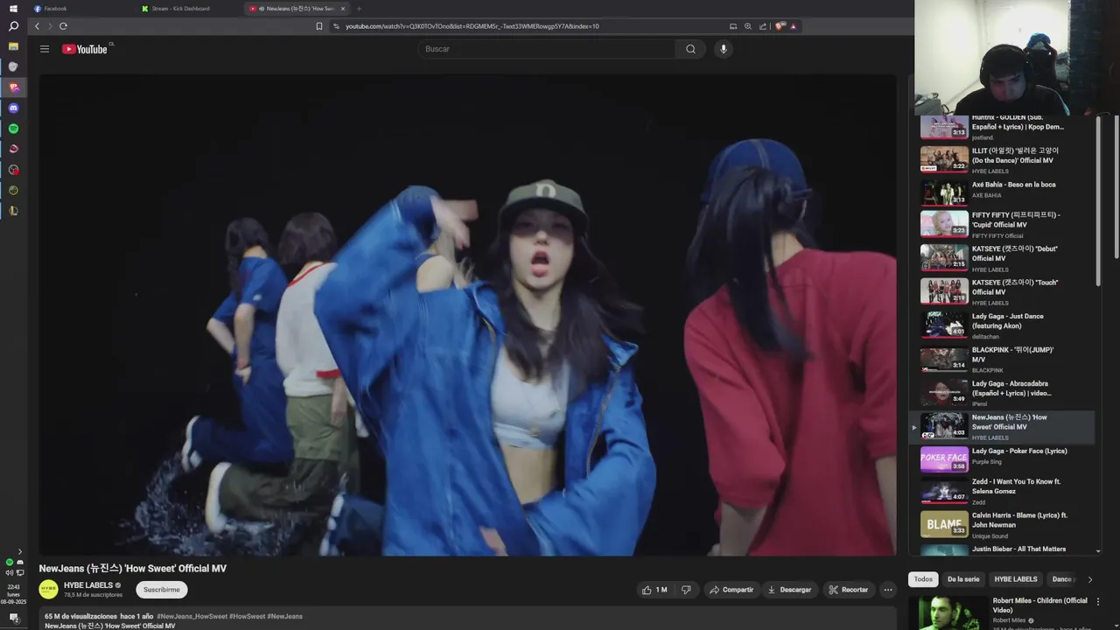Share this page with the share icon
This screenshot has height=630, width=1120.
(x=763, y=26)
